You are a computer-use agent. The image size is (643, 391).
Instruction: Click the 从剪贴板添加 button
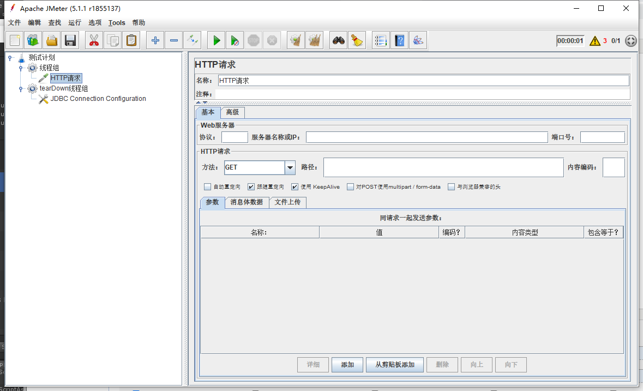click(x=395, y=365)
